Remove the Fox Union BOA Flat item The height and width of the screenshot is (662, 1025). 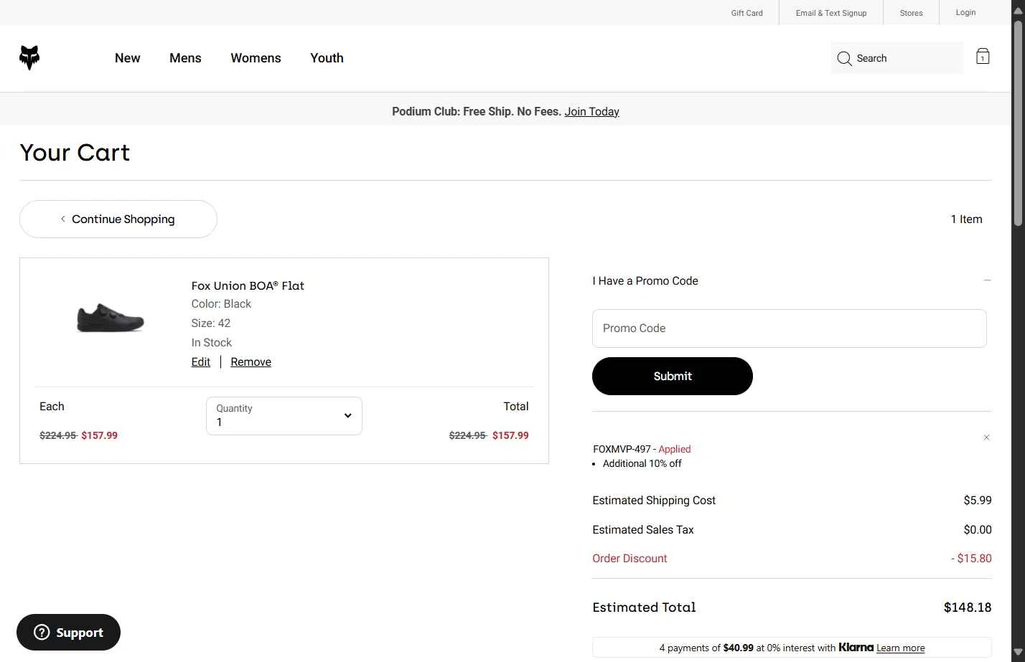251,362
